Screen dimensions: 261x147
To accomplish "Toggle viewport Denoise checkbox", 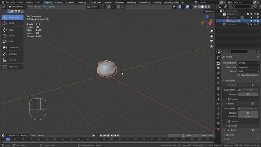I will pos(229,100).
